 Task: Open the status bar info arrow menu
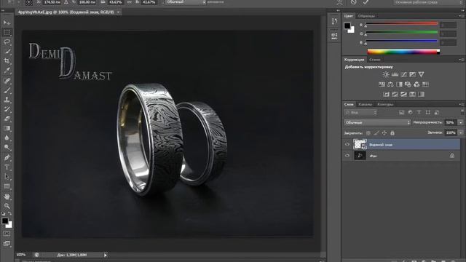(105, 255)
